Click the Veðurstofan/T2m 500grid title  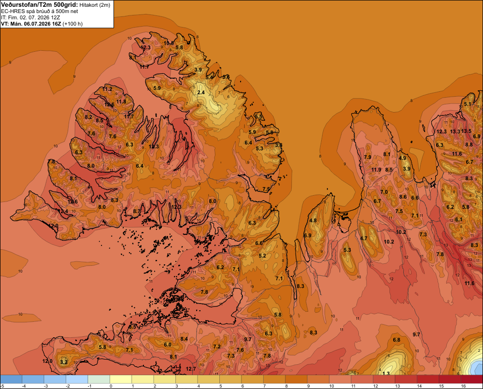pyautogui.click(x=39, y=4)
